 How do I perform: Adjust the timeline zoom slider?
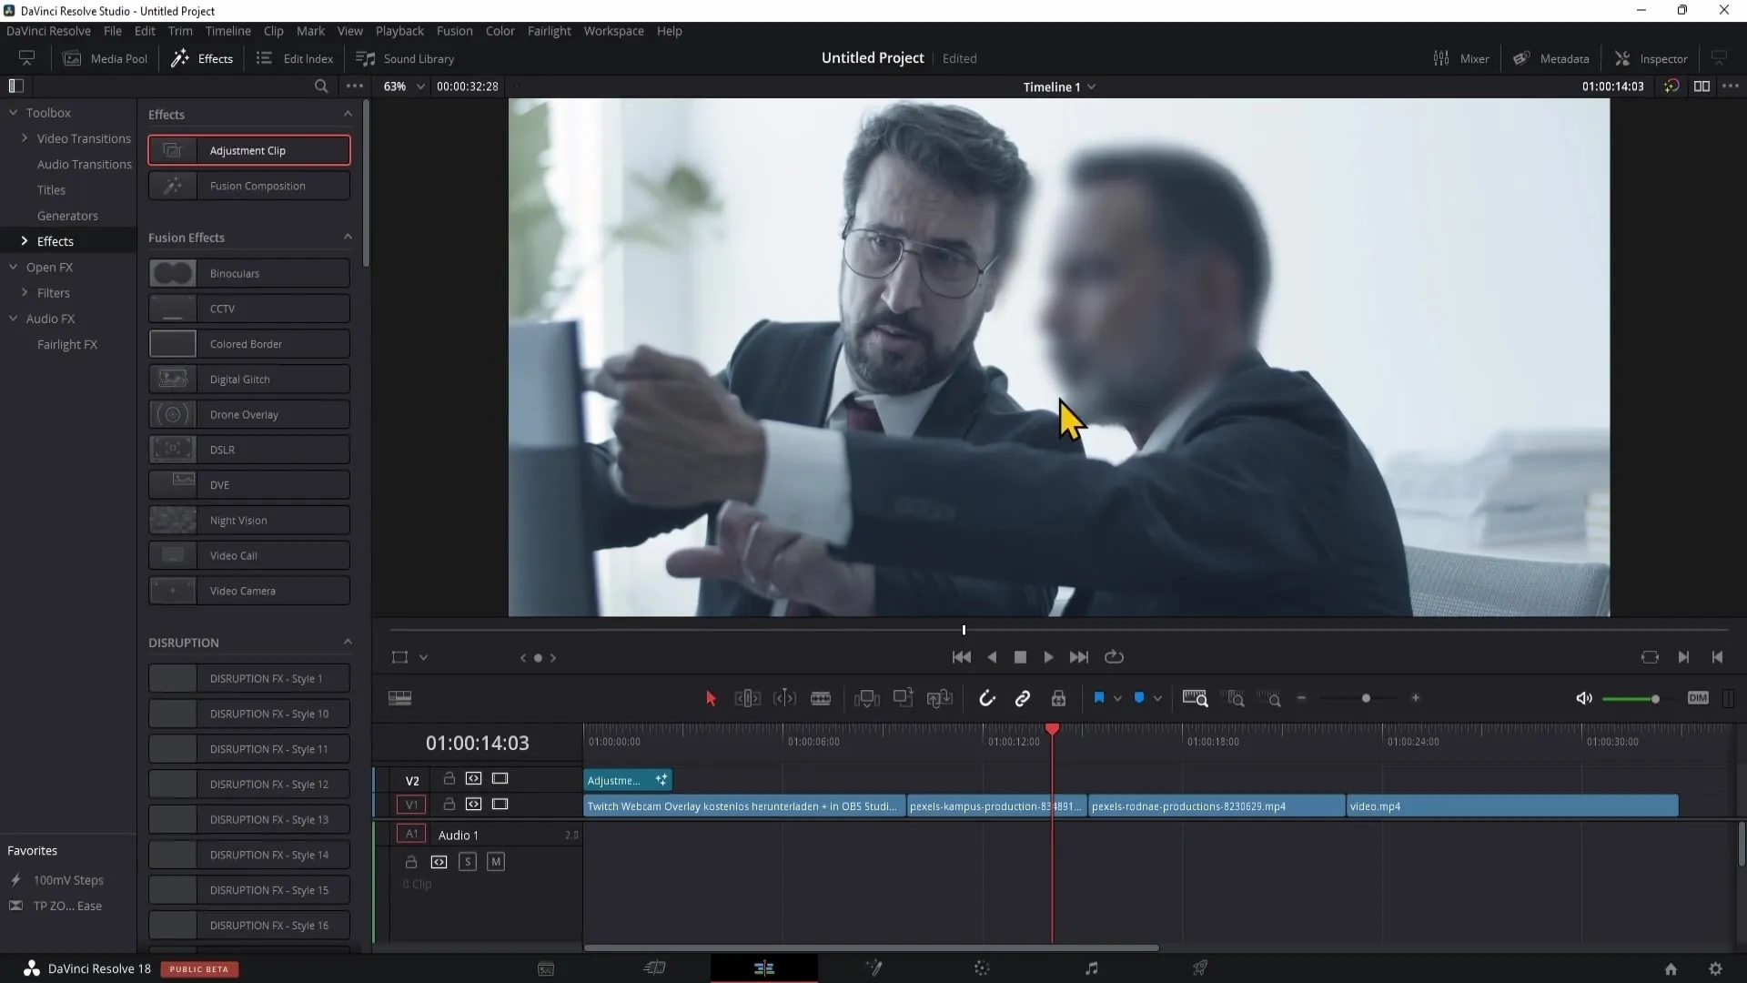pos(1366,698)
